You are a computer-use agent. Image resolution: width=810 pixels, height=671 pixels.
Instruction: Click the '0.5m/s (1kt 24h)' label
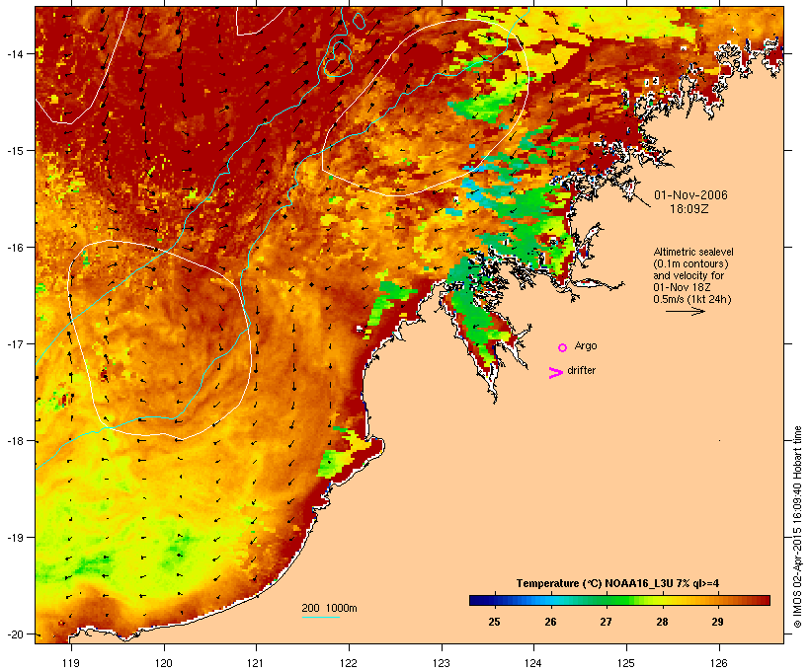click(x=692, y=299)
